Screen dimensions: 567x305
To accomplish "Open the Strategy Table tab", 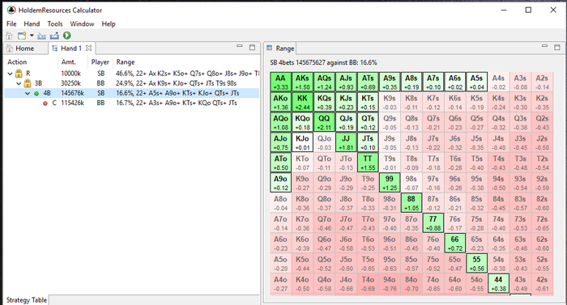I will tap(27, 300).
